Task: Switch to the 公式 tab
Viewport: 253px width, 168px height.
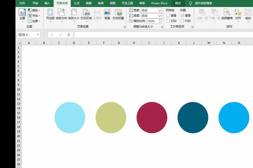Action: tap(77, 3)
